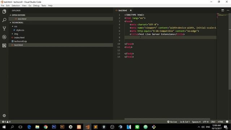Change indentation via Spaces: 4

(196, 122)
